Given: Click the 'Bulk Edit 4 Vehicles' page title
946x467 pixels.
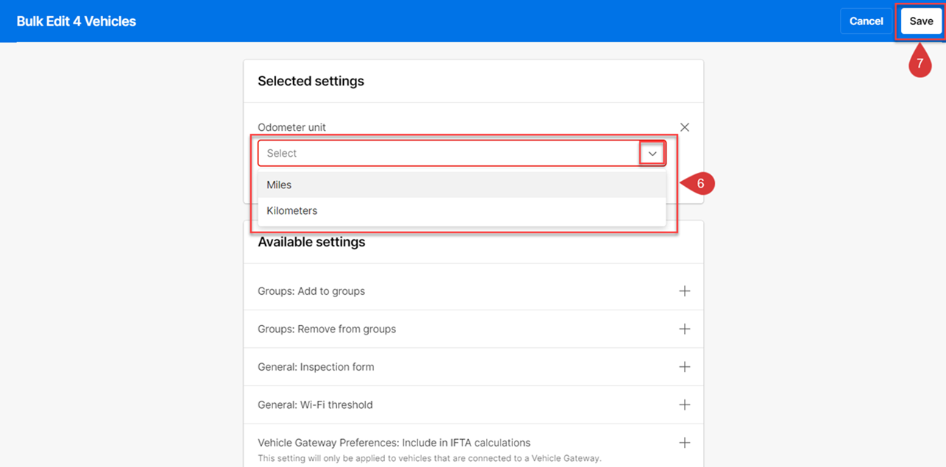Looking at the screenshot, I should pyautogui.click(x=77, y=21).
